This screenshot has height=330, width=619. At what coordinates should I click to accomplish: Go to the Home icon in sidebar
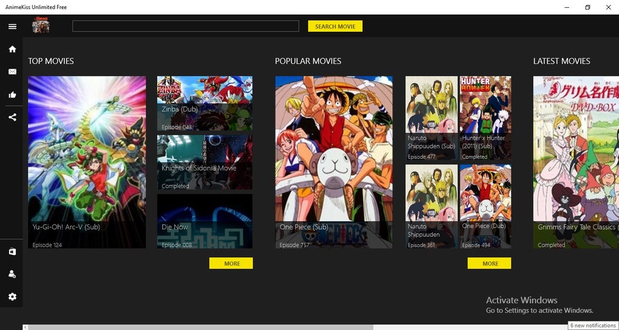coord(12,49)
